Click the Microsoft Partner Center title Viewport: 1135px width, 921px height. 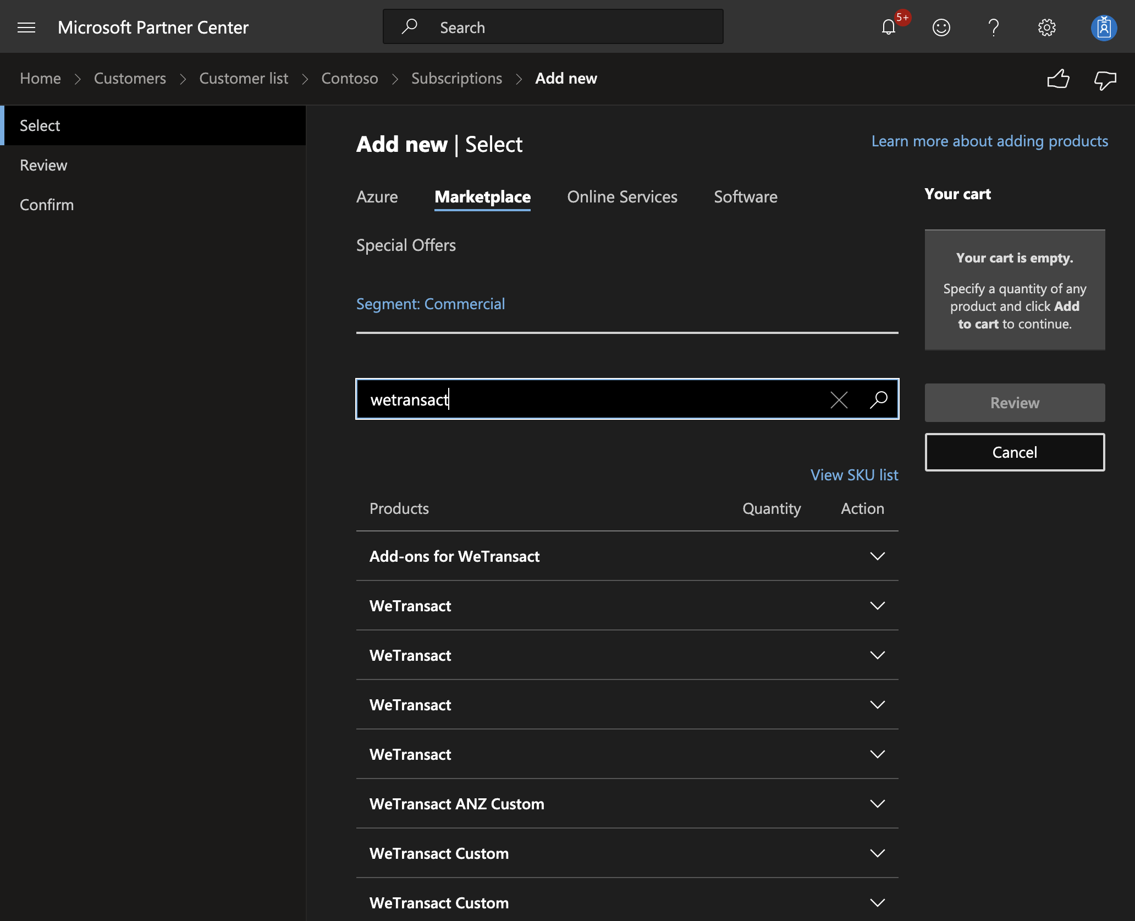coord(153,27)
